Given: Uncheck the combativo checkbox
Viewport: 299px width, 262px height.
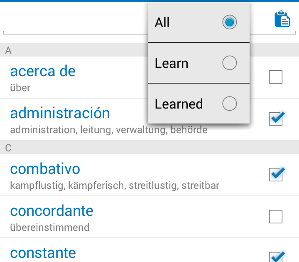Looking at the screenshot, I should (276, 175).
